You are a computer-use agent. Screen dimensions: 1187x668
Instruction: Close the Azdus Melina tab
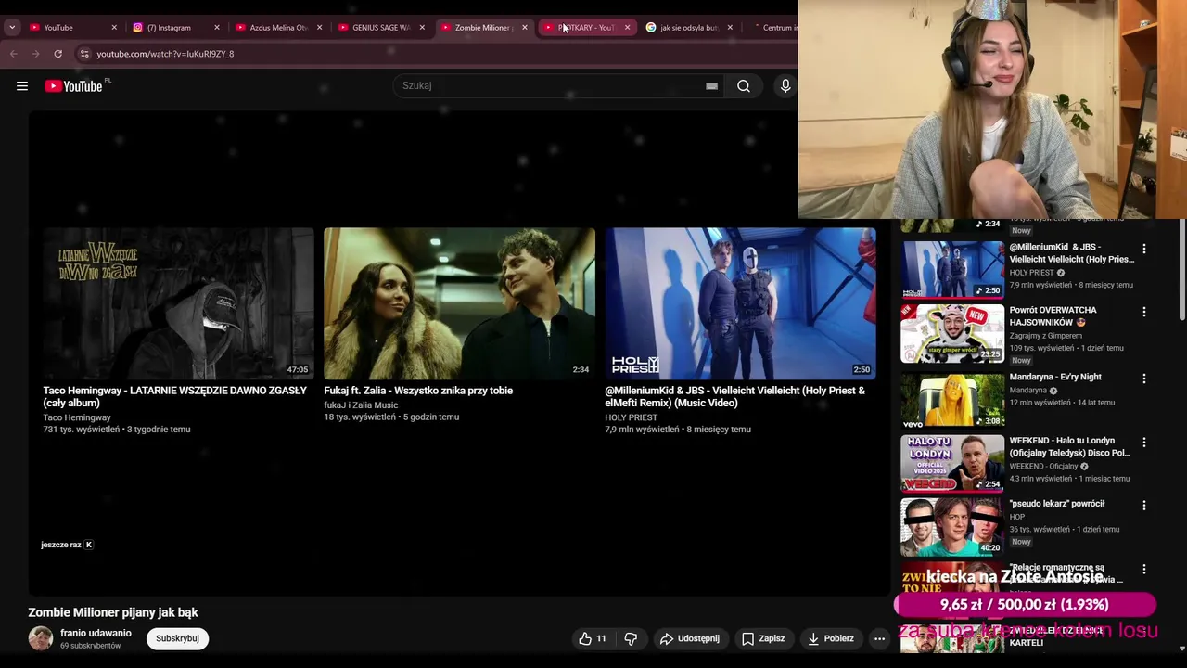click(319, 28)
